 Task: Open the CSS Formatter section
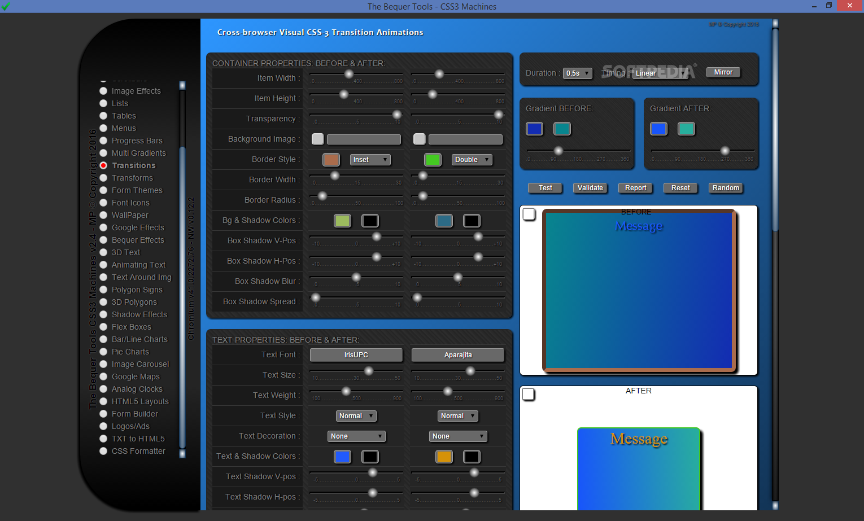138,451
